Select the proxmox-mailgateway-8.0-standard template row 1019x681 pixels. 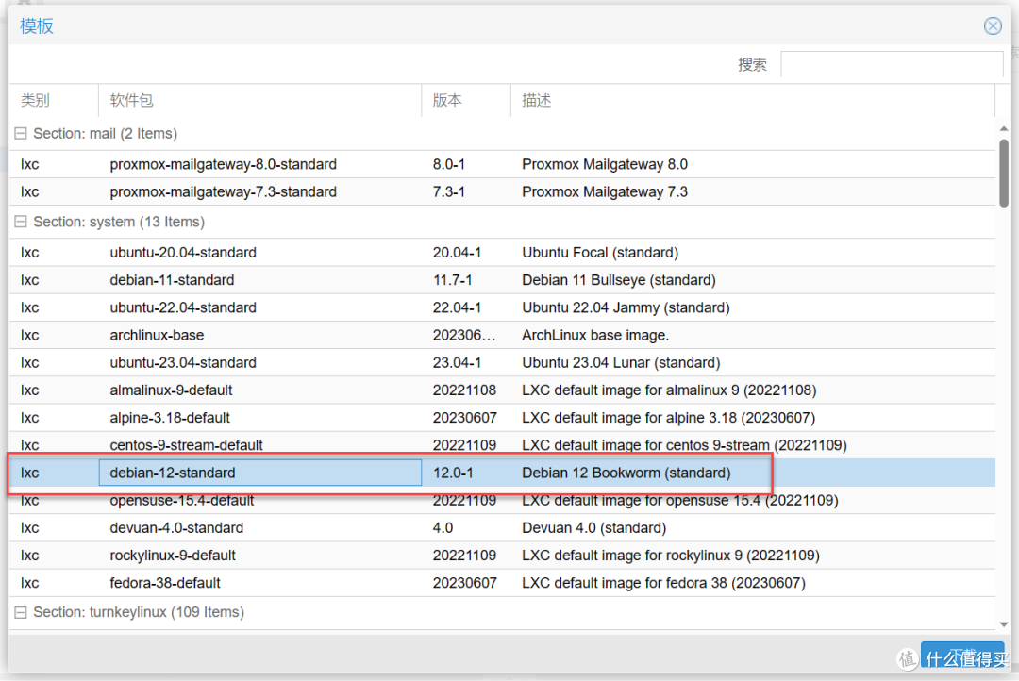tap(223, 165)
